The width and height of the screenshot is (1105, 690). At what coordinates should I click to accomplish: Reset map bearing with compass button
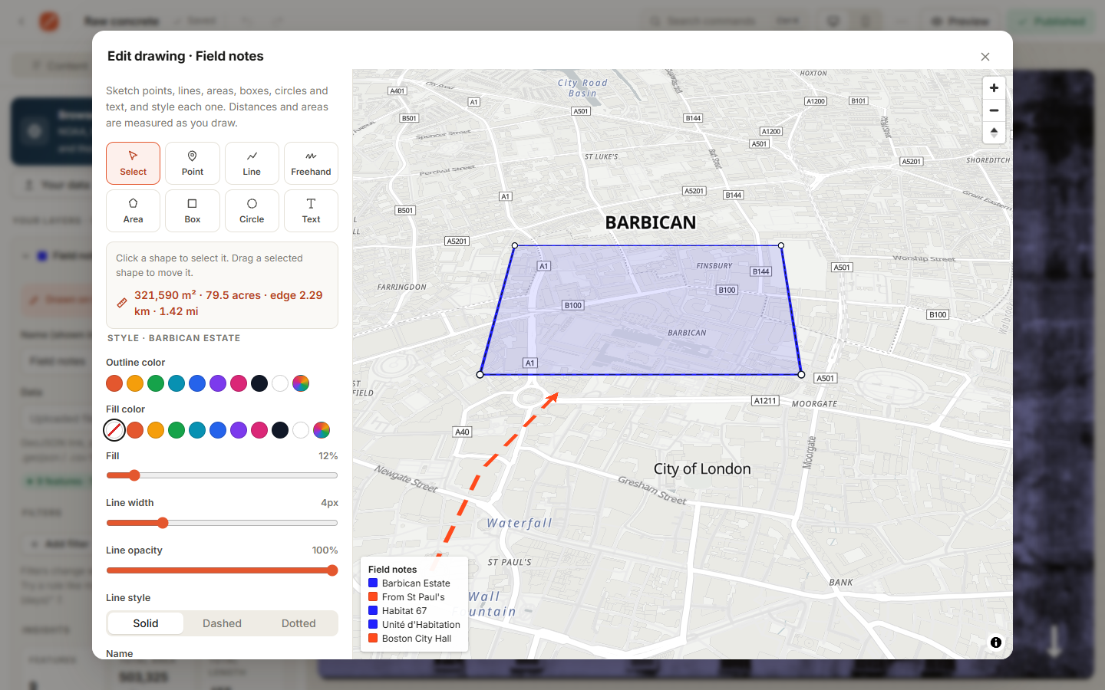pyautogui.click(x=994, y=133)
